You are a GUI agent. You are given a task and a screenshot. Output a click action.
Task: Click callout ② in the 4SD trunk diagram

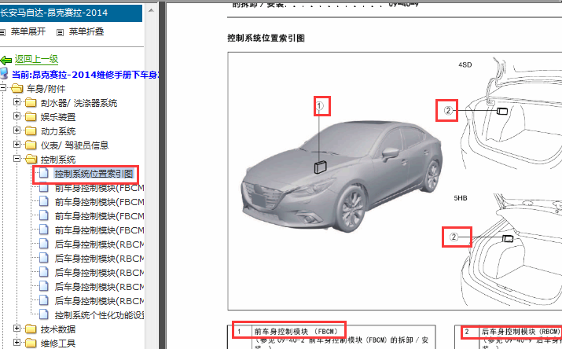tap(448, 110)
